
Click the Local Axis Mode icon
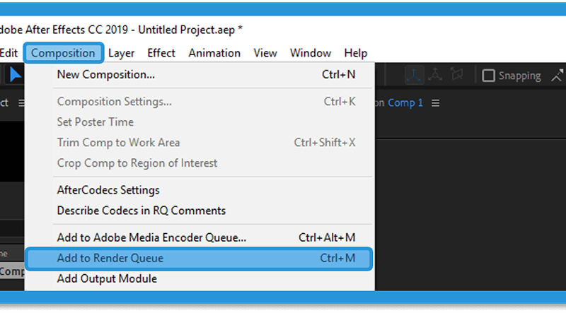pos(414,76)
